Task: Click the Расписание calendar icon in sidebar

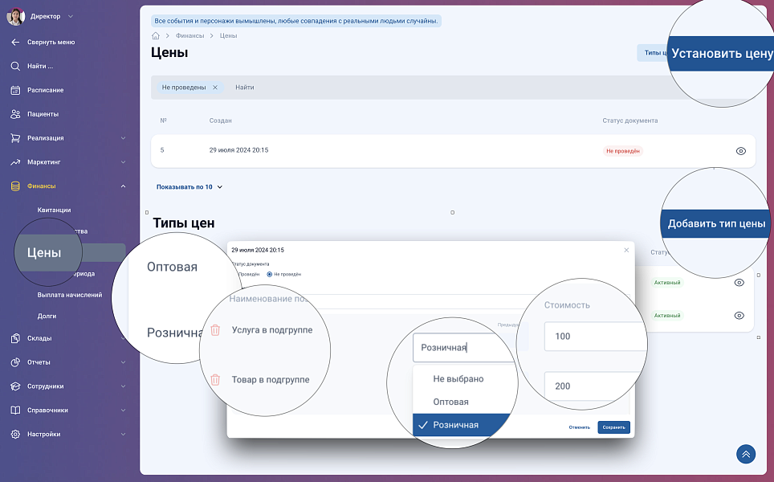Action: tap(15, 90)
